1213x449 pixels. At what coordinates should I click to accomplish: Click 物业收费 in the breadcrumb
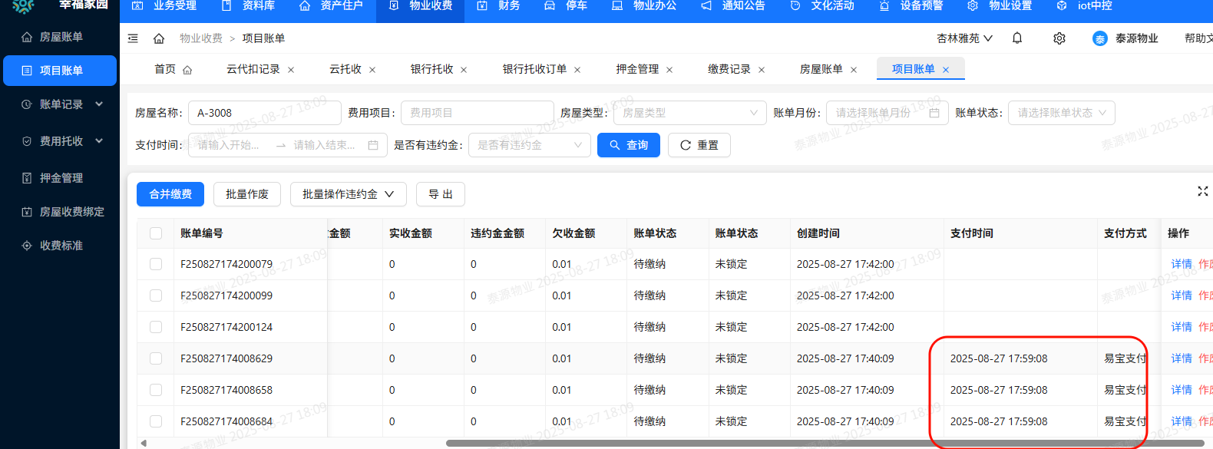(x=201, y=38)
